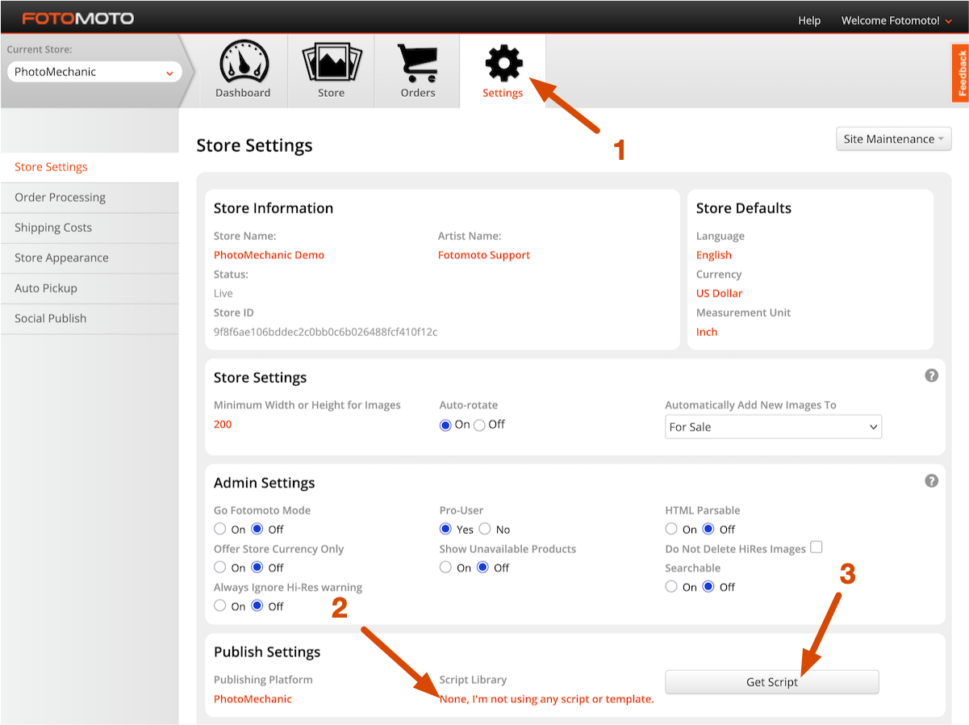Image resolution: width=969 pixels, height=725 pixels.
Task: Edit publishing platform PhotoMechanic
Action: [x=253, y=699]
